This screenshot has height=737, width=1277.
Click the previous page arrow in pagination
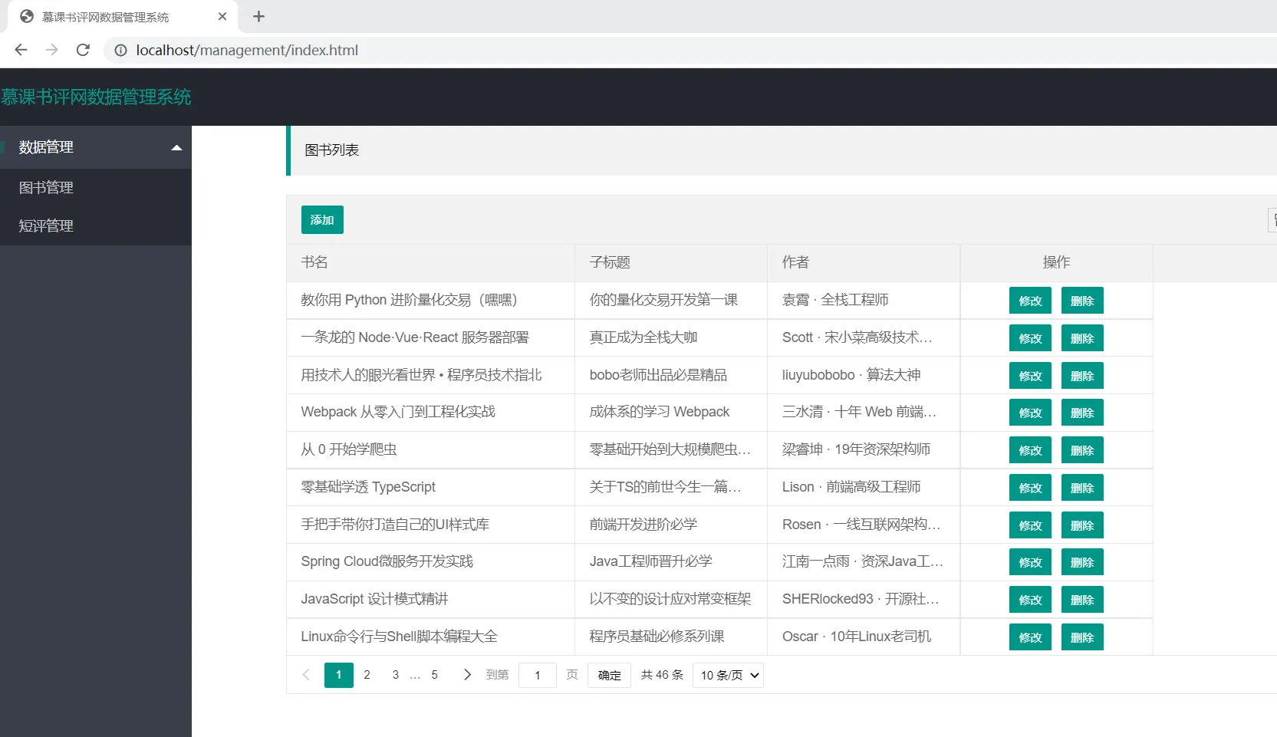pyautogui.click(x=306, y=675)
